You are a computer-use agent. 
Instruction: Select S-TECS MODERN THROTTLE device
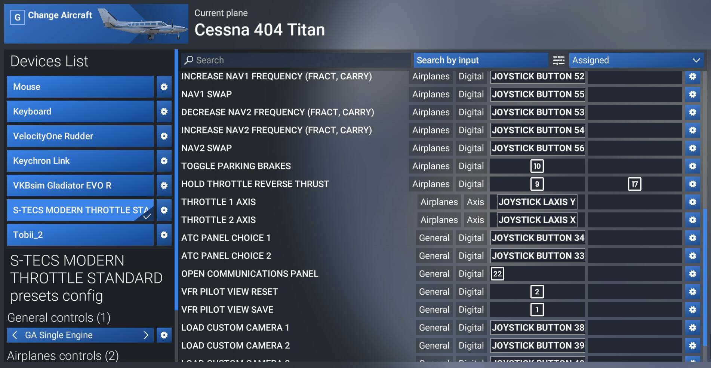[x=80, y=210]
